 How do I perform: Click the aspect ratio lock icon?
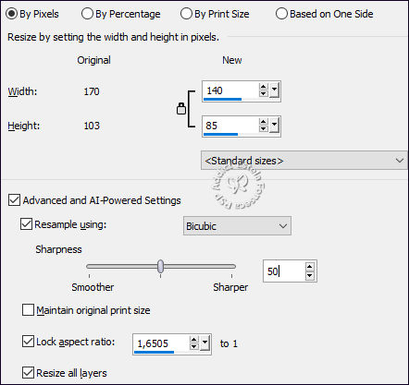[x=181, y=108]
